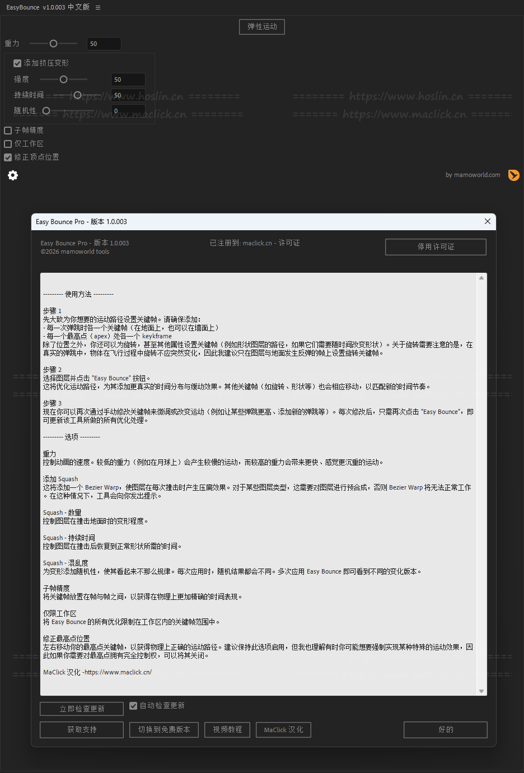Click the 重力 slider handle
The width and height of the screenshot is (524, 773).
click(53, 44)
